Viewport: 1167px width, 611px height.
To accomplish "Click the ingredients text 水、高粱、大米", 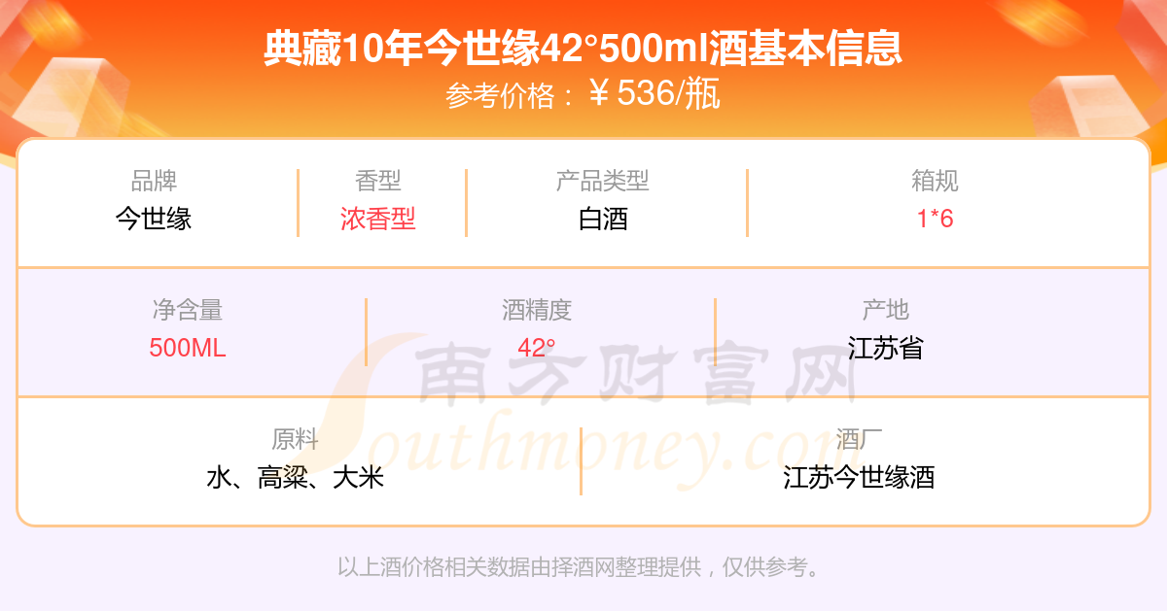I will (x=296, y=477).
